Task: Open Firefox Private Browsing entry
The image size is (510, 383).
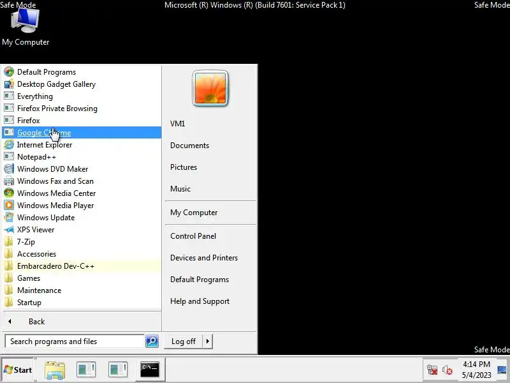Action: tap(82, 108)
